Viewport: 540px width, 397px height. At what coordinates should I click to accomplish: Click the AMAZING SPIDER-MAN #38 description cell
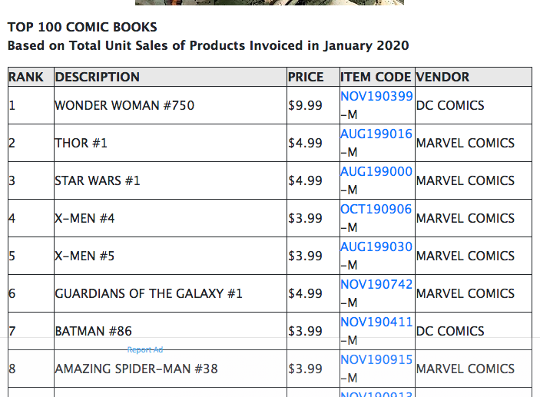point(136,369)
